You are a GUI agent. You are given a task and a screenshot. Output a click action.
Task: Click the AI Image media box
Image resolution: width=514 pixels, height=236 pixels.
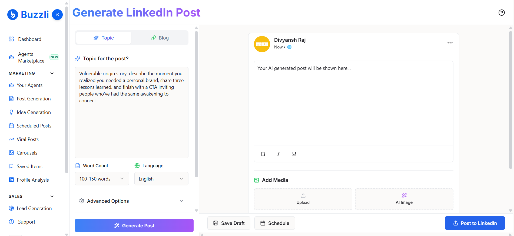point(404,199)
